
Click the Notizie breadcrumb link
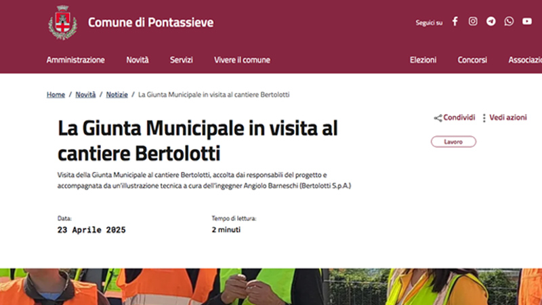[x=117, y=95]
